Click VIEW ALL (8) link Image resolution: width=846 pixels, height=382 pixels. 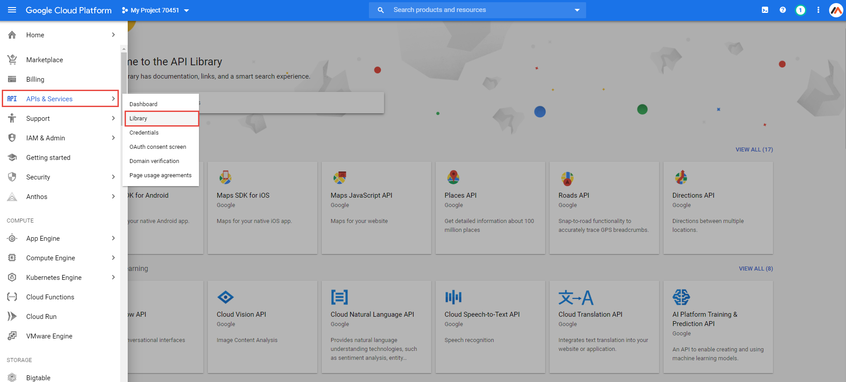coord(756,268)
